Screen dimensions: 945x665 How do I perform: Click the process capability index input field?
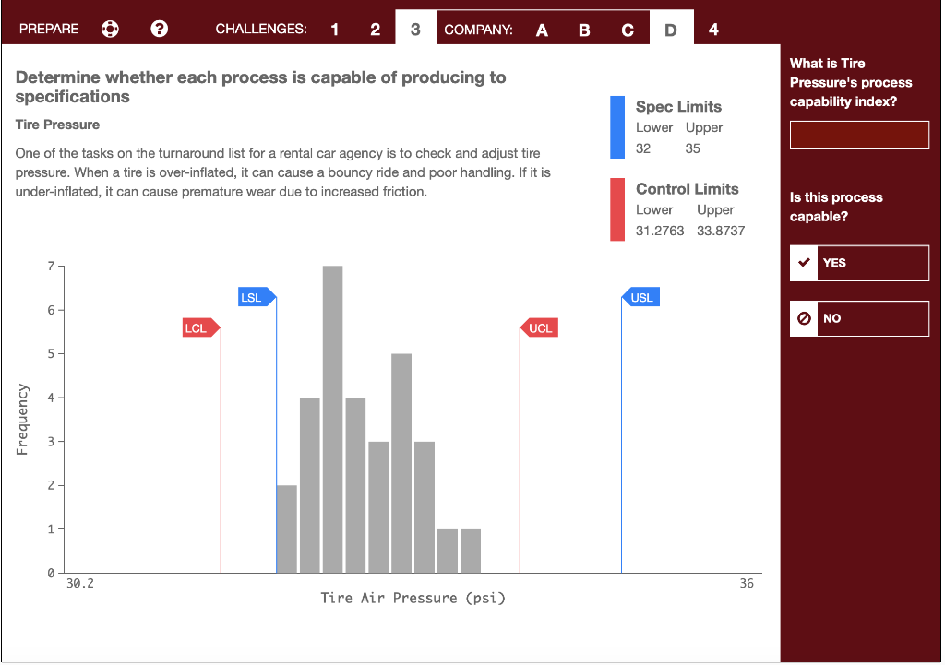pyautogui.click(x=859, y=135)
